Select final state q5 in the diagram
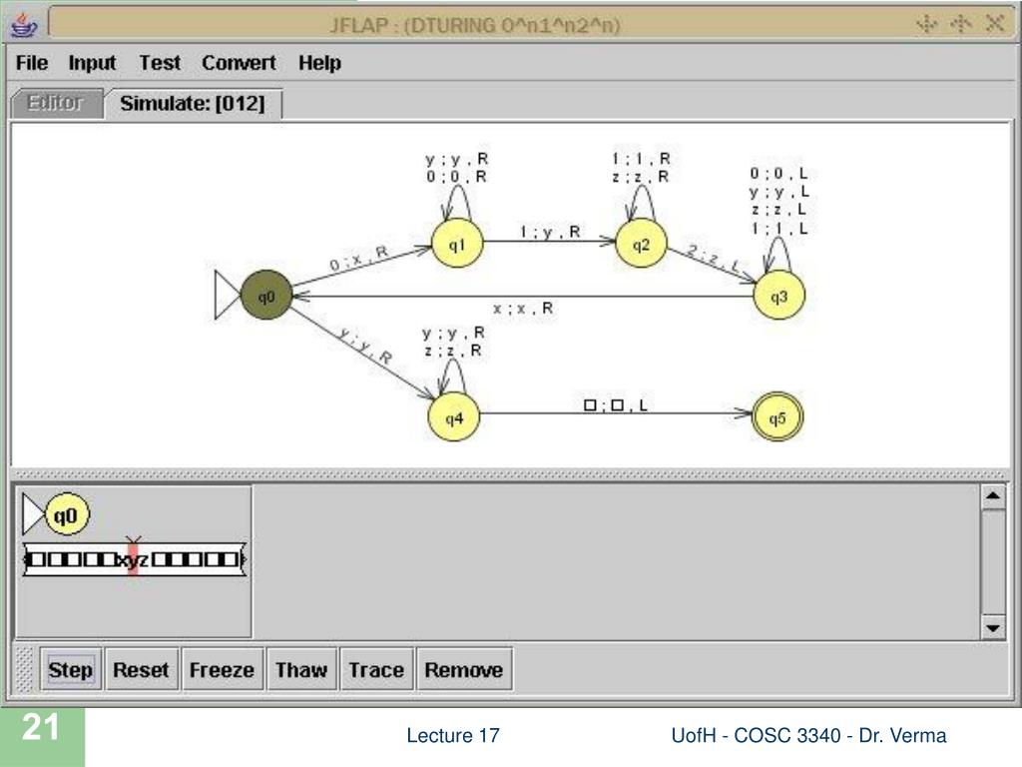 point(776,416)
